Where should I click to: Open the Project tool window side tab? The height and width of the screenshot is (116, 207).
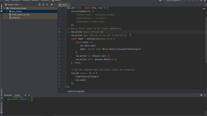1,8
